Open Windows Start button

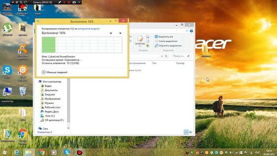[x=5, y=152]
